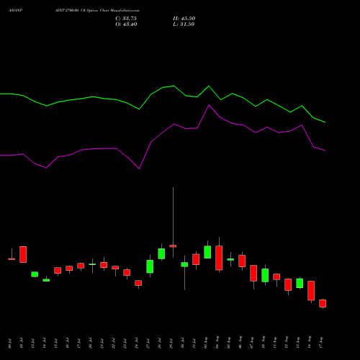Screen dimensions: 360x360
Task: Click the open value O: 43.40
Action: [126, 24]
